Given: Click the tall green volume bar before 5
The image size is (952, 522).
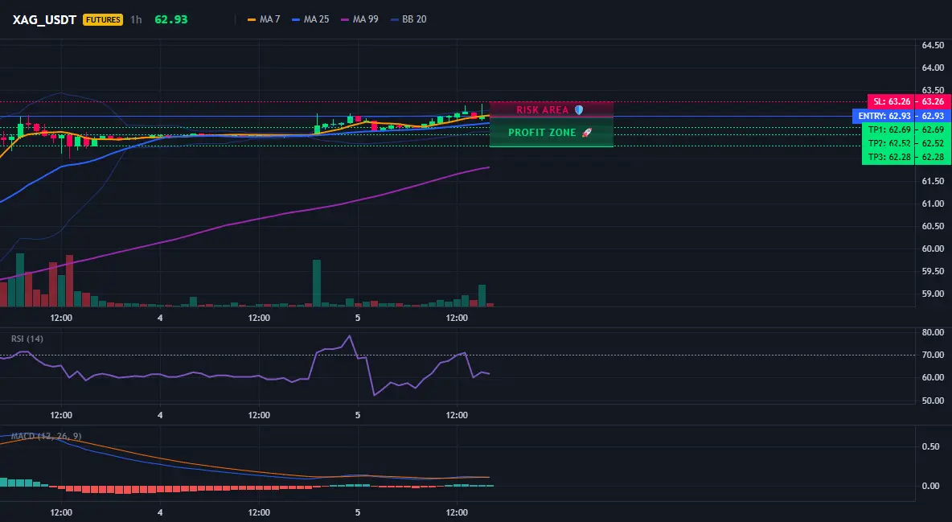Looking at the screenshot, I should pyautogui.click(x=316, y=283).
